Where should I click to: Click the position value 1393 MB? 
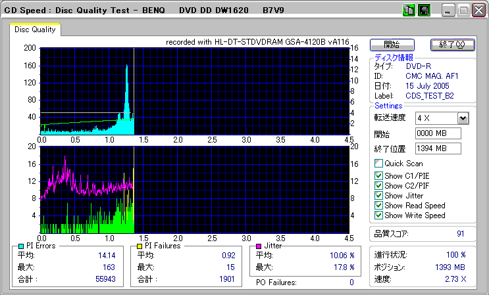click(450, 267)
